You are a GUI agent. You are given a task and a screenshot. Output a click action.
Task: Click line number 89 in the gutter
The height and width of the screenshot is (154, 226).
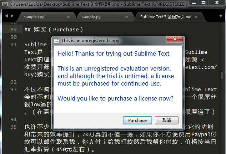tap(14, 30)
